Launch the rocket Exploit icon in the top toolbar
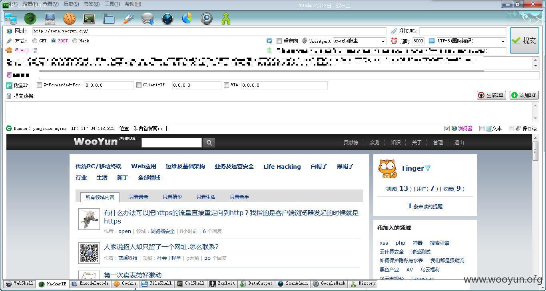The image size is (546, 291). click(128, 18)
